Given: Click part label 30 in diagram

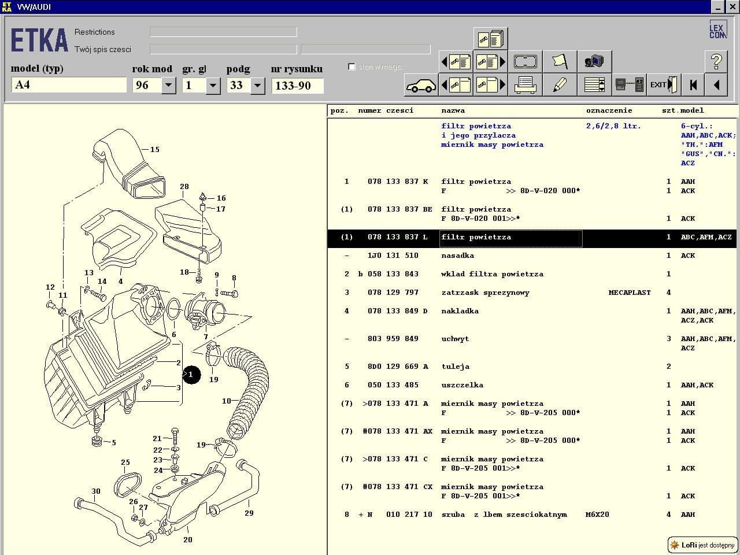Looking at the screenshot, I should tap(96, 491).
